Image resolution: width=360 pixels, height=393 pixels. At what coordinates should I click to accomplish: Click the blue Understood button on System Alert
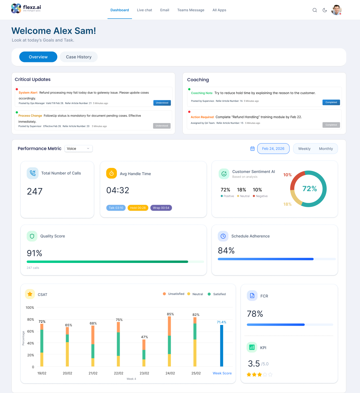pos(162,103)
